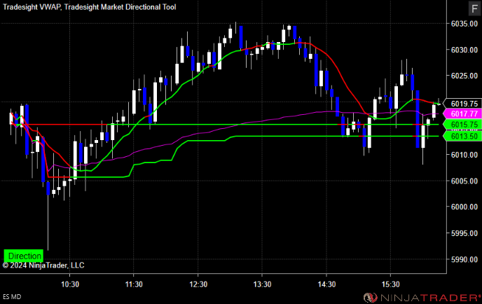The image size is (482, 304).
Task: Click the 5990.00 price axis label
Action: click(x=464, y=259)
